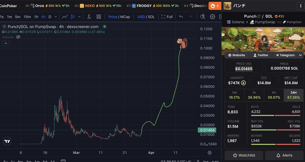Collapse the chart legend chevron button
The image size is (305, 162).
point(6,43)
